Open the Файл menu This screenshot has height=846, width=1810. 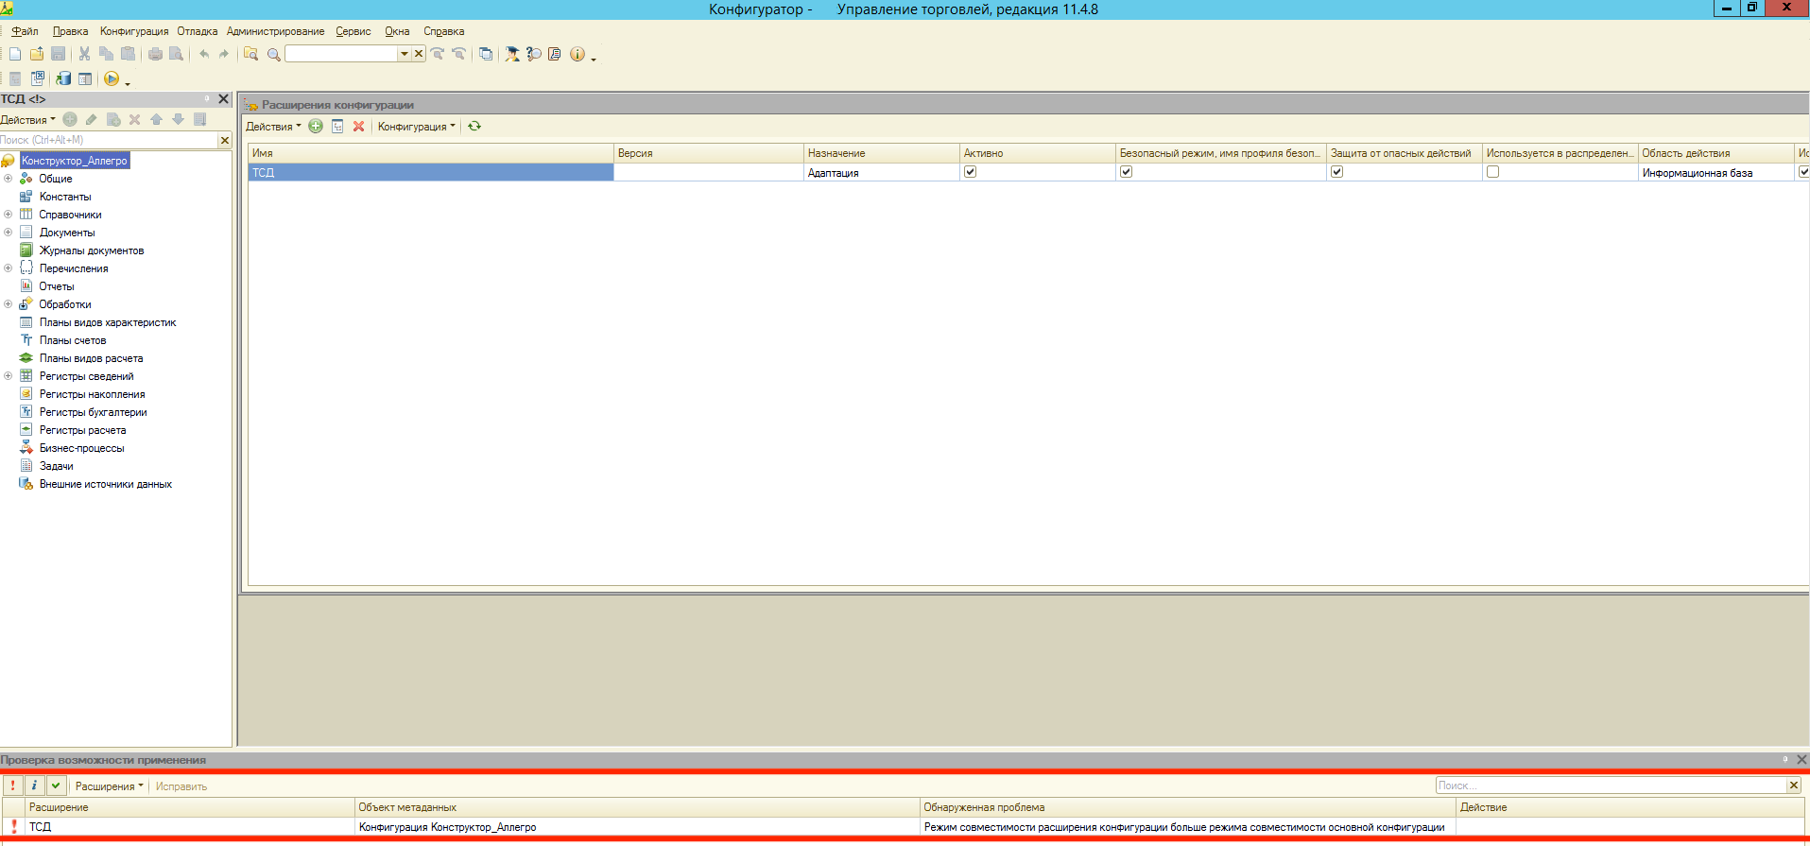[x=25, y=31]
